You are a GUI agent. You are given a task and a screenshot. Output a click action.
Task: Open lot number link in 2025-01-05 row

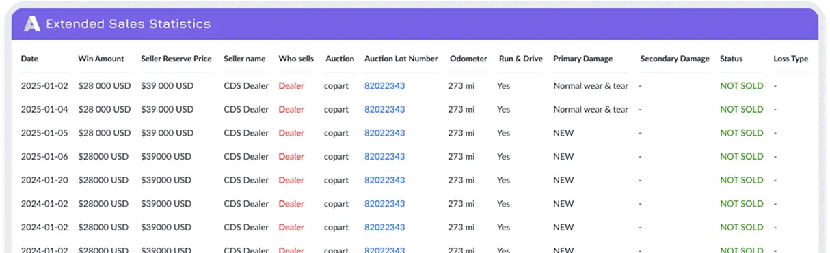pos(384,133)
